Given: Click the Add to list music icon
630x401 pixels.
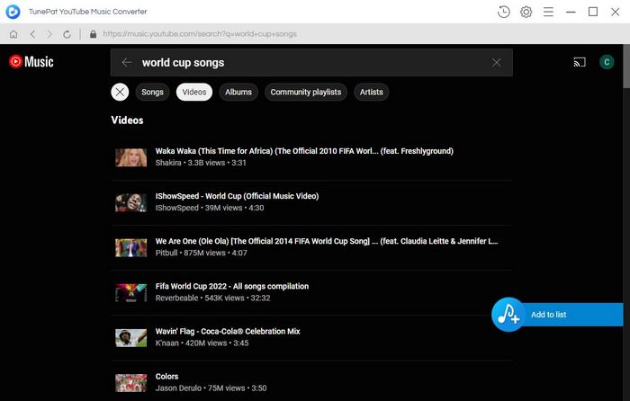Looking at the screenshot, I should click(508, 315).
